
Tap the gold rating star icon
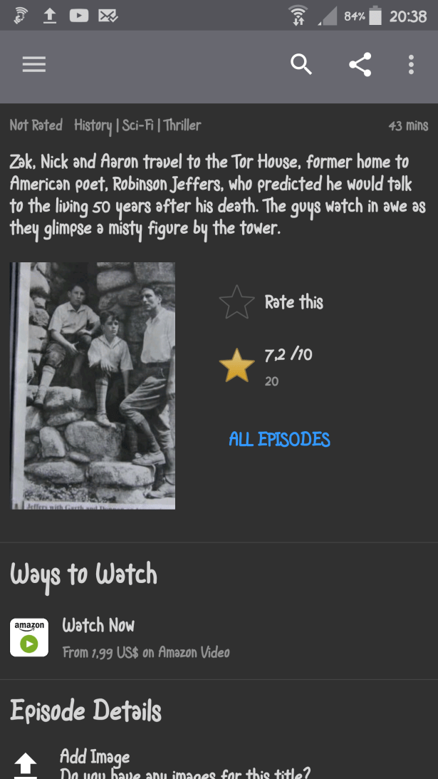pos(237,366)
